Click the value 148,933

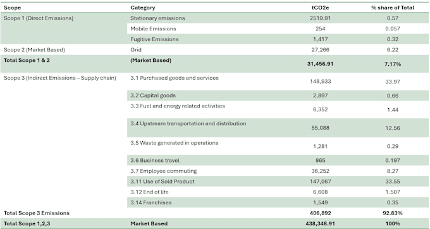pos(321,82)
